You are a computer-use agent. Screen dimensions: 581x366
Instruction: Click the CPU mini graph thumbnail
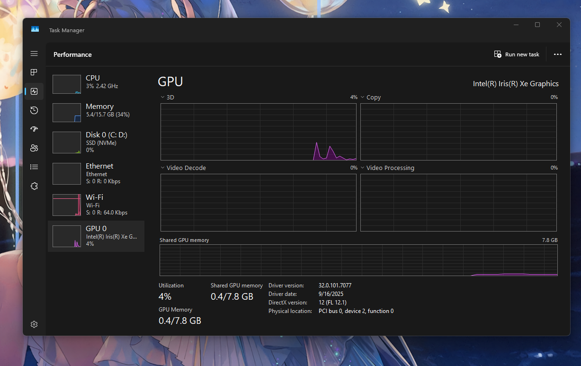pyautogui.click(x=67, y=84)
